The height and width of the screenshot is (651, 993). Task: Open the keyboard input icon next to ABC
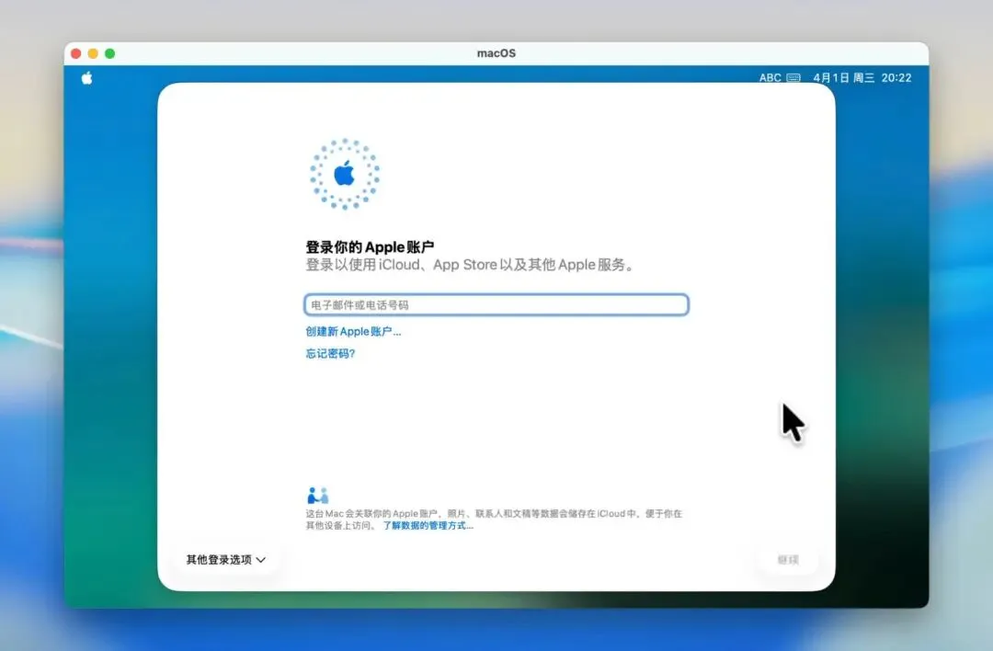[793, 78]
